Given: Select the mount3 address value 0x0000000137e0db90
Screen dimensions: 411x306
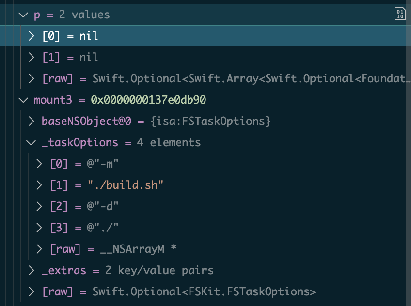Looking at the screenshot, I should 148,100.
